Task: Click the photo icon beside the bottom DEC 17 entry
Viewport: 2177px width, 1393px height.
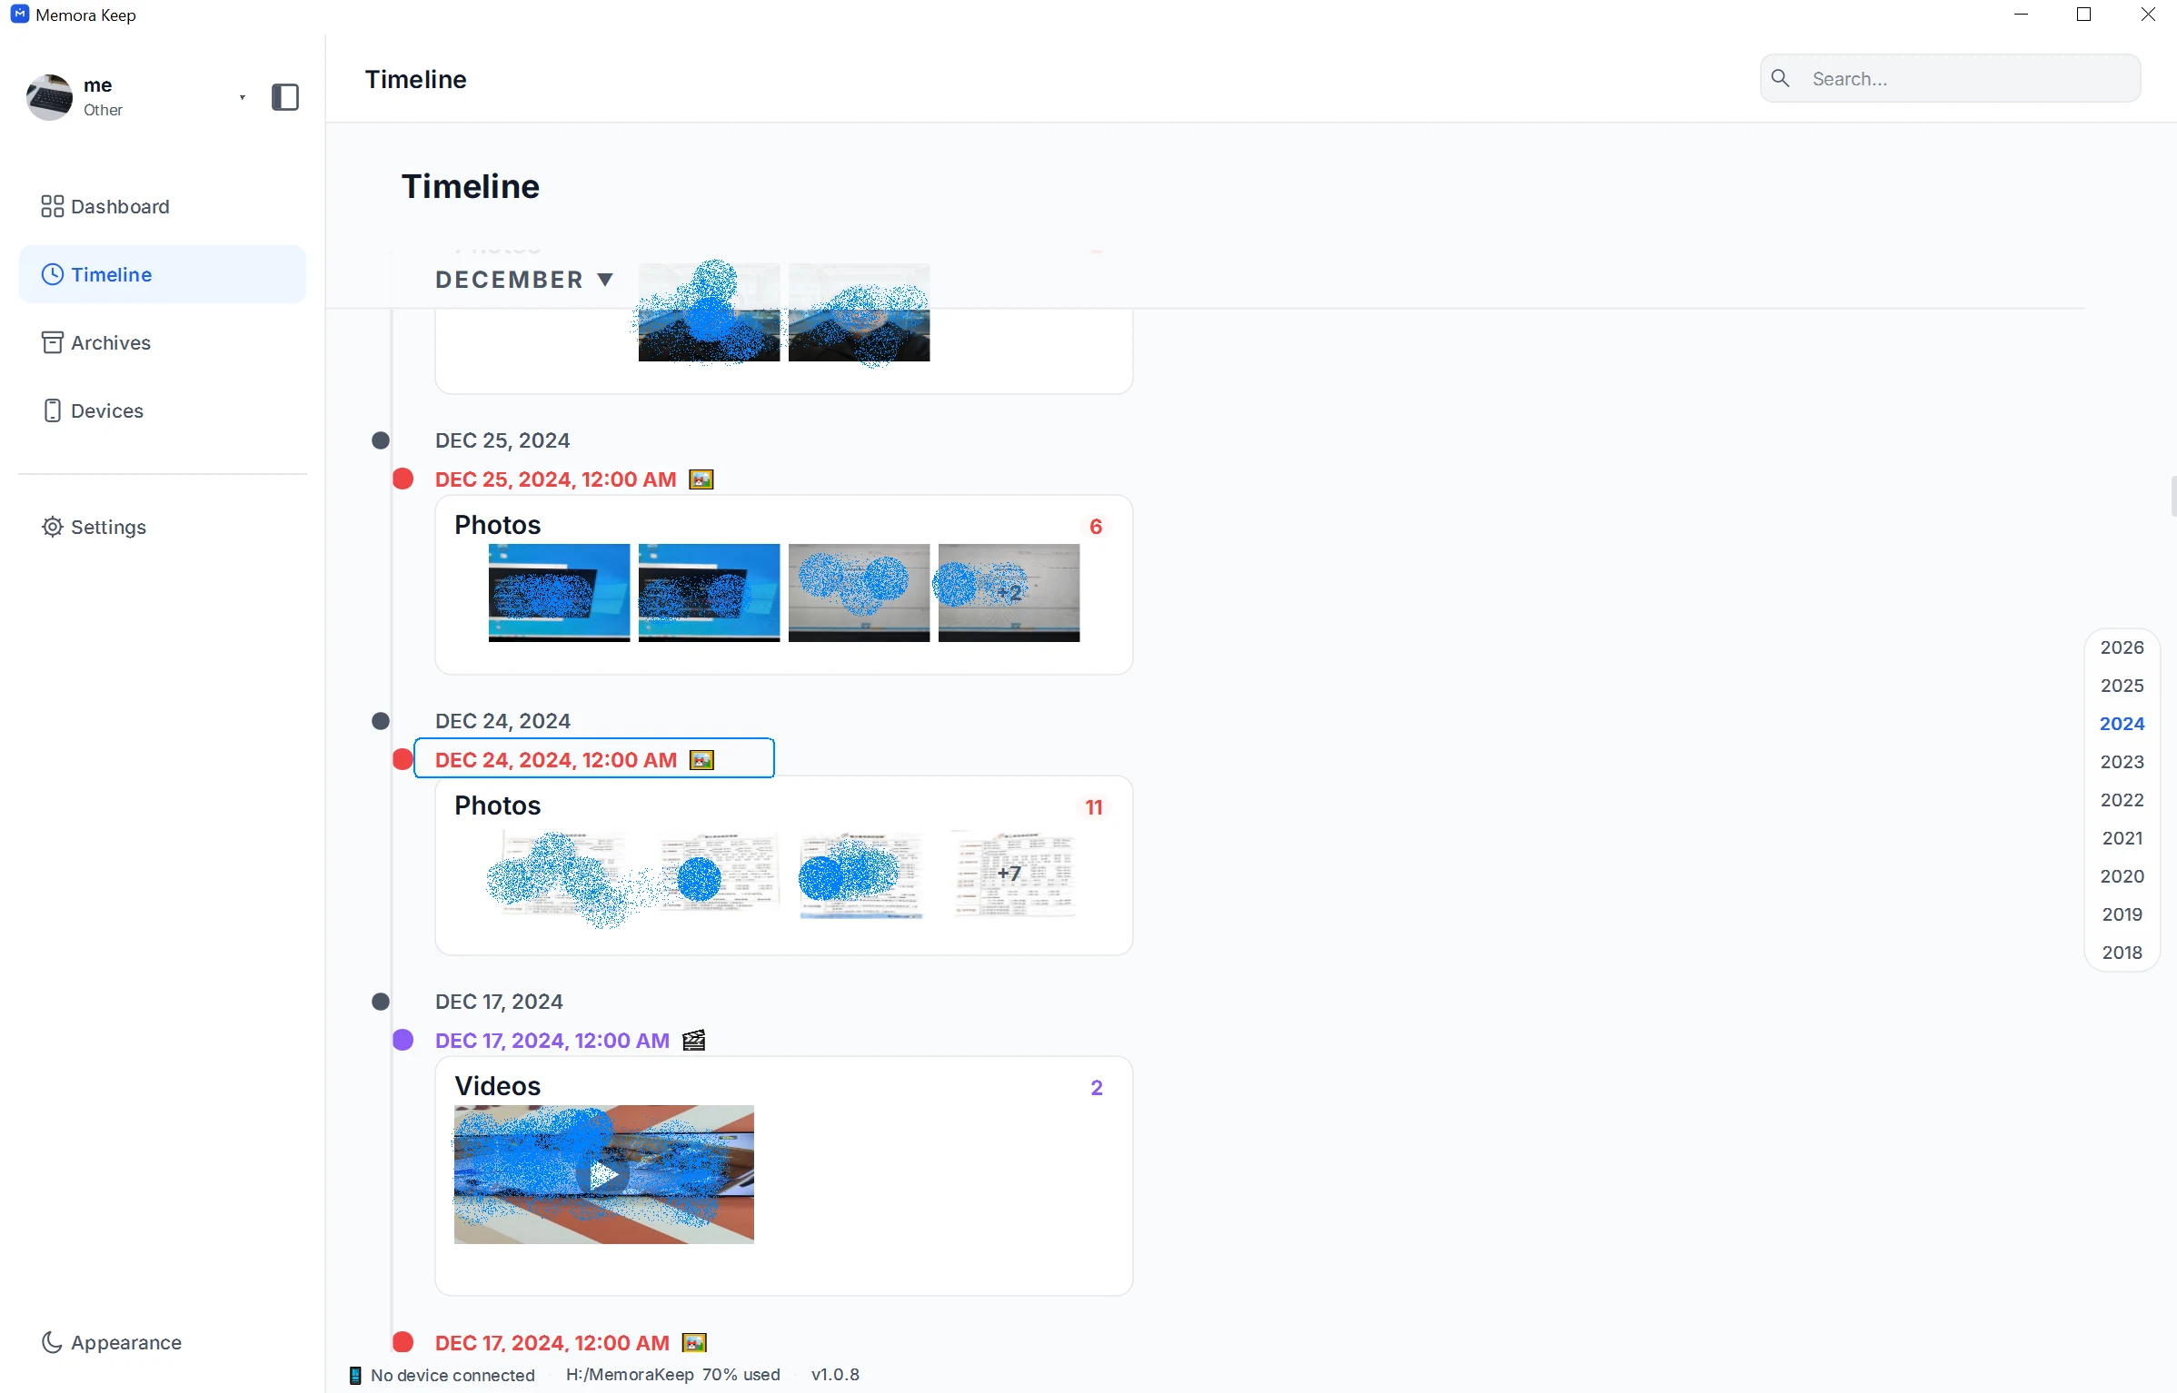Action: tap(694, 1342)
